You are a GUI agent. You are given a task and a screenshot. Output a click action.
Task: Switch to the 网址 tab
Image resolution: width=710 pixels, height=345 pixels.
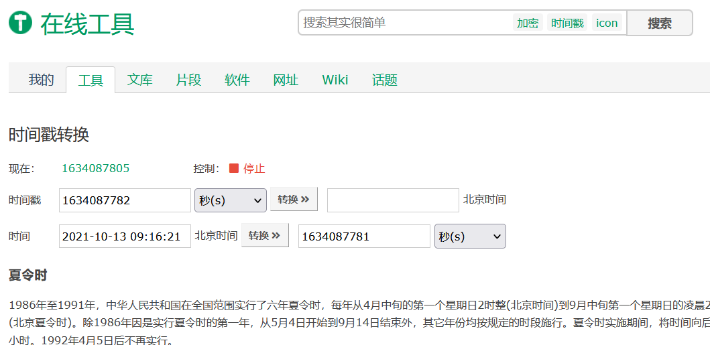click(286, 80)
